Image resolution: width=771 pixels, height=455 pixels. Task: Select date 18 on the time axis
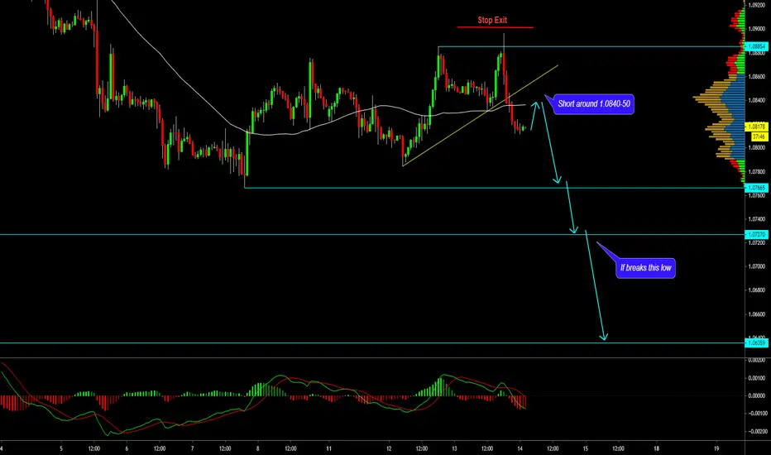coord(657,448)
